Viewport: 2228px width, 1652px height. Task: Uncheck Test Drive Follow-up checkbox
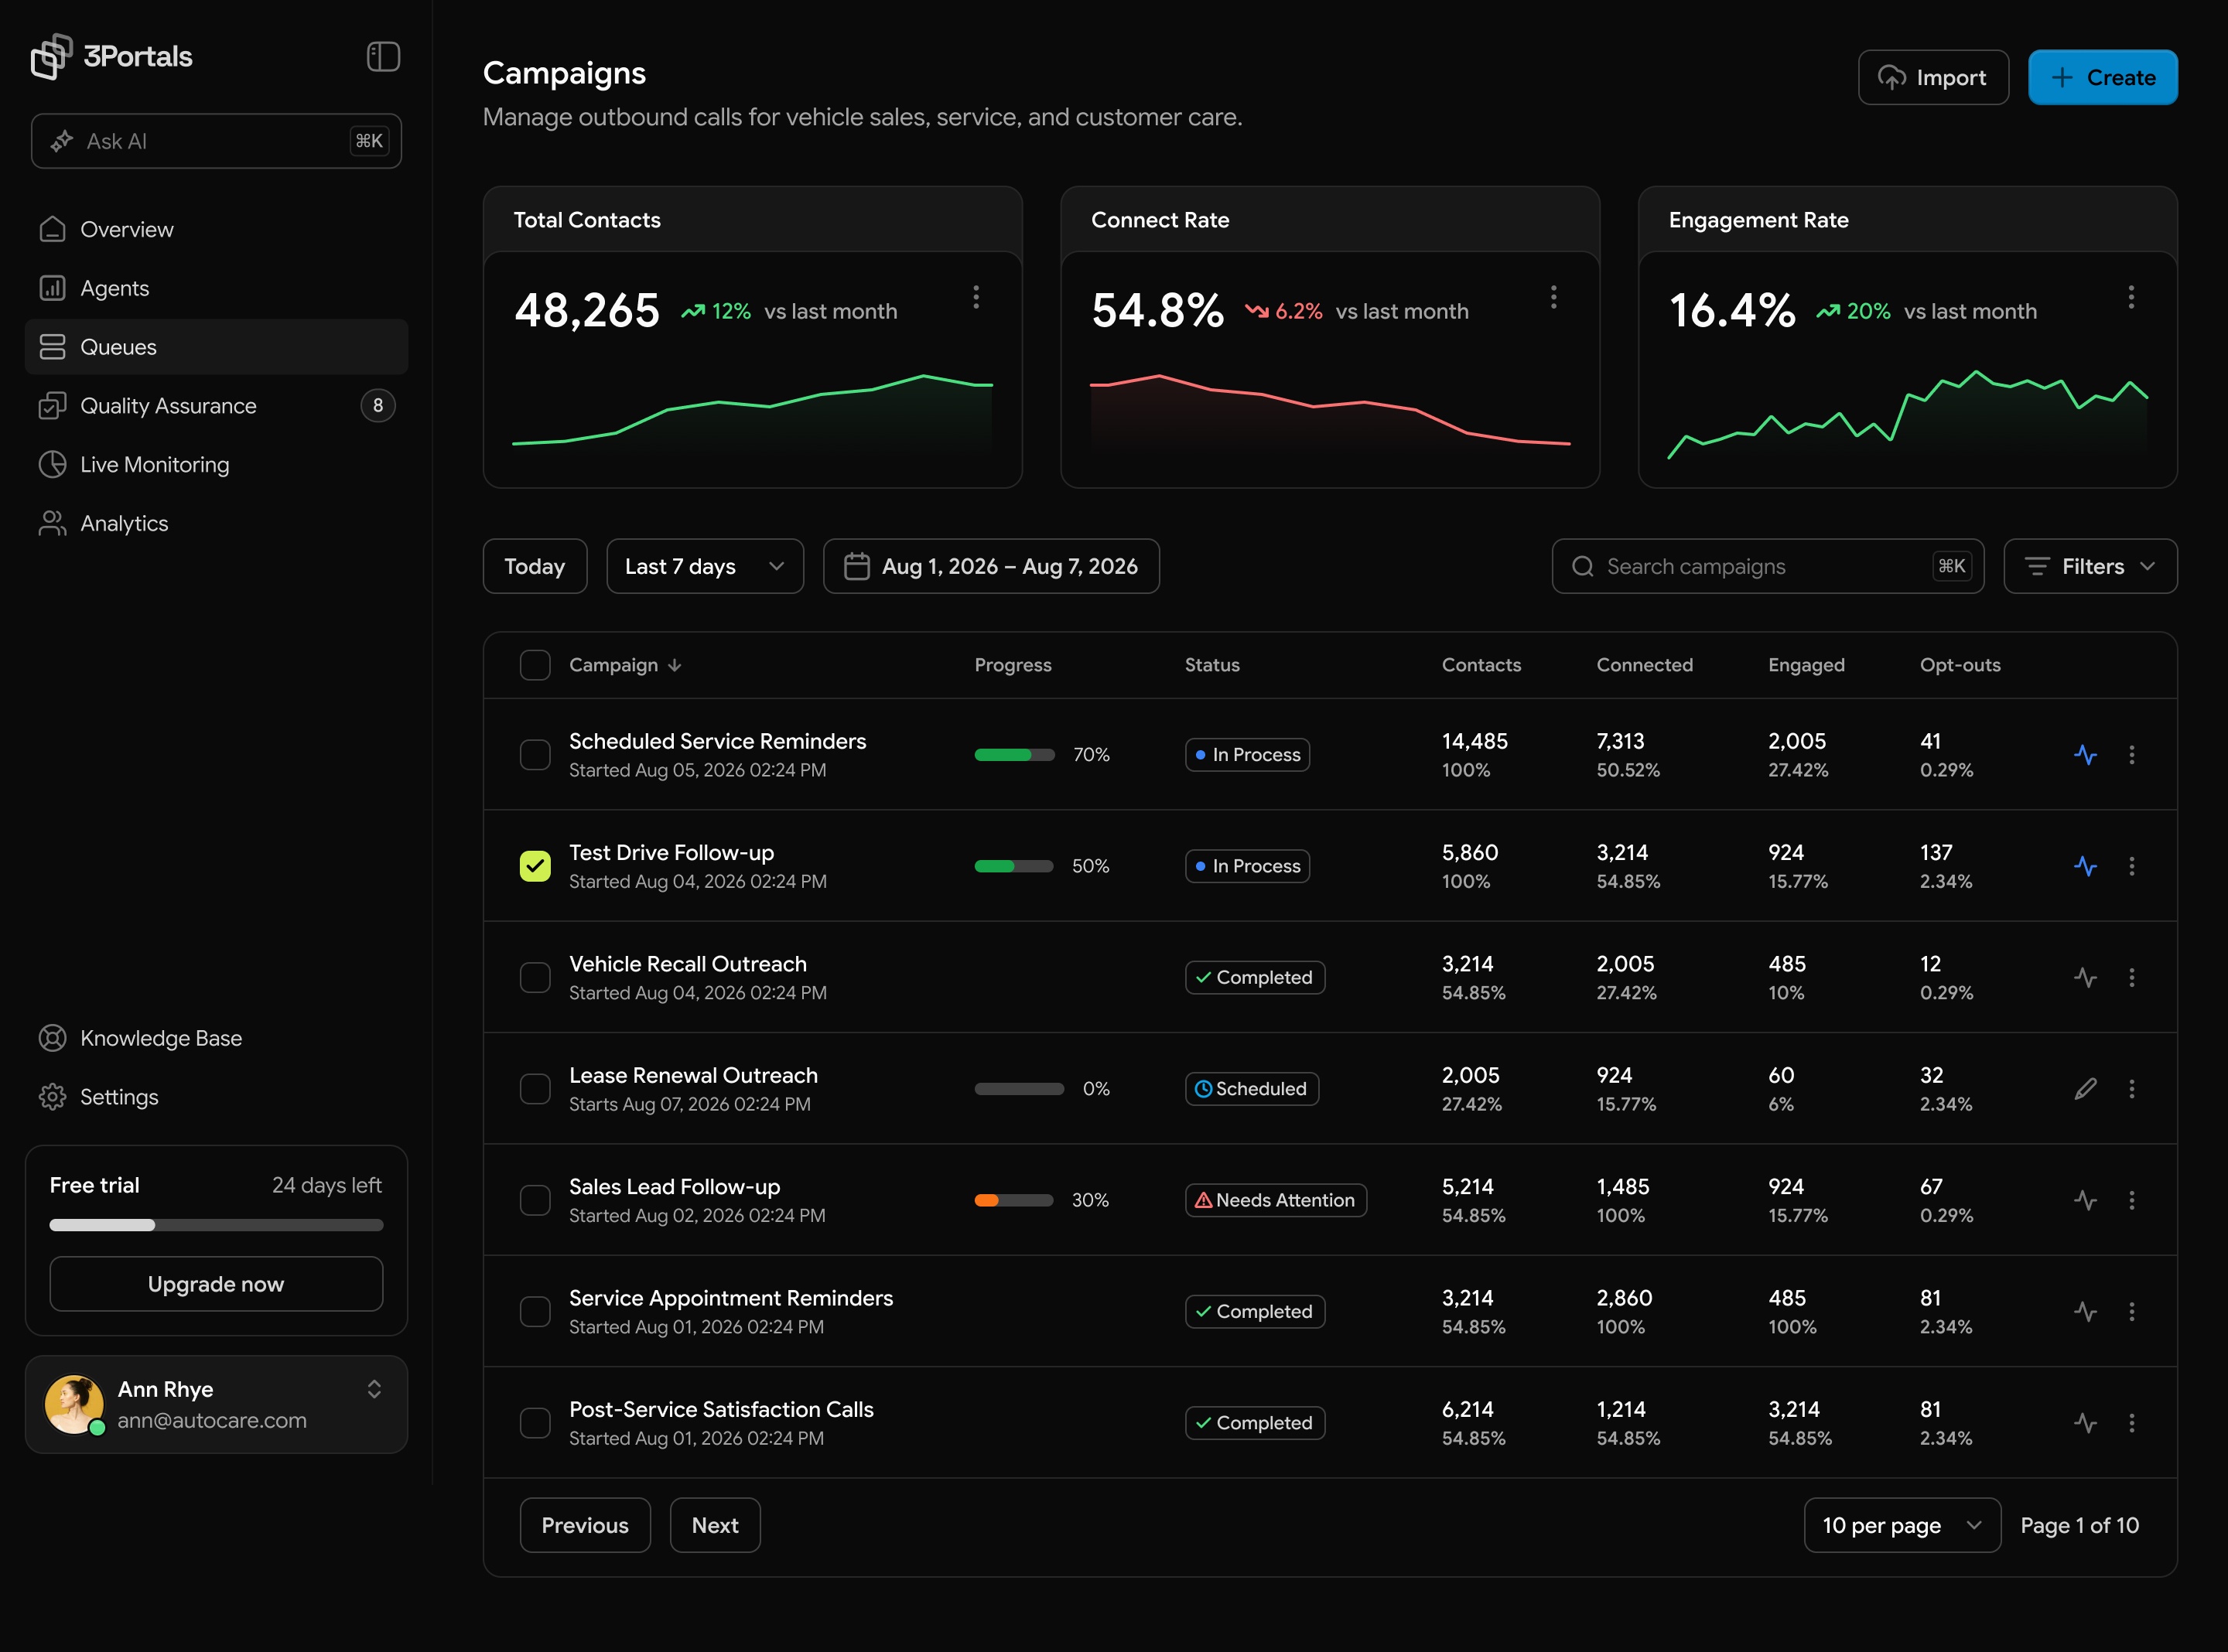[535, 866]
